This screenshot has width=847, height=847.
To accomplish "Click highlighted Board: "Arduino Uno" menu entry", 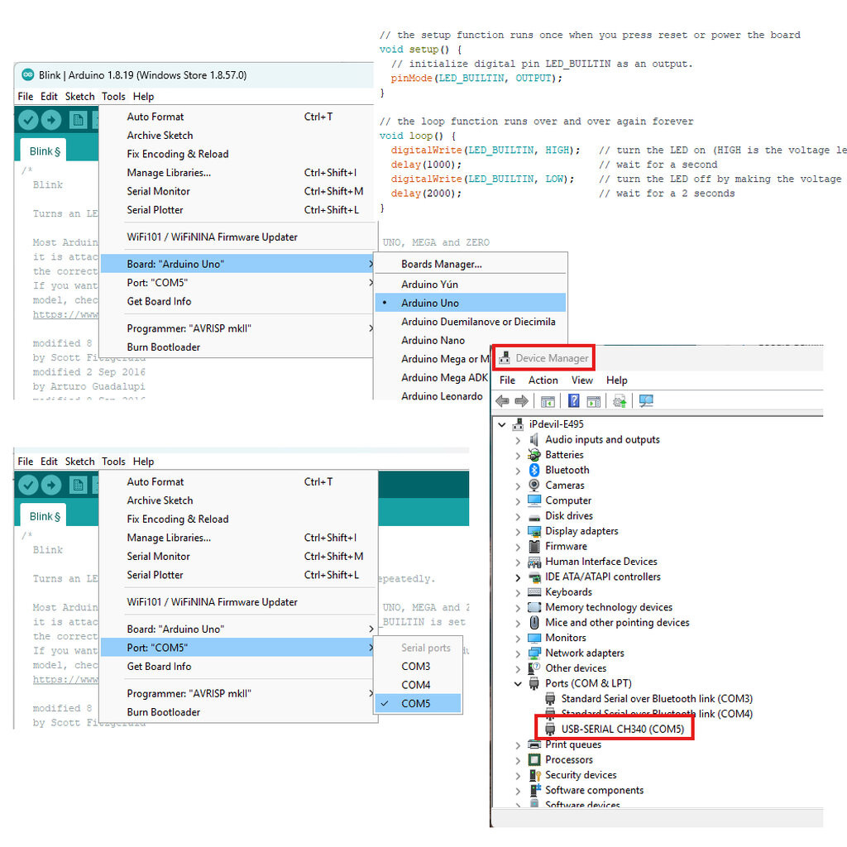I will tap(237, 264).
